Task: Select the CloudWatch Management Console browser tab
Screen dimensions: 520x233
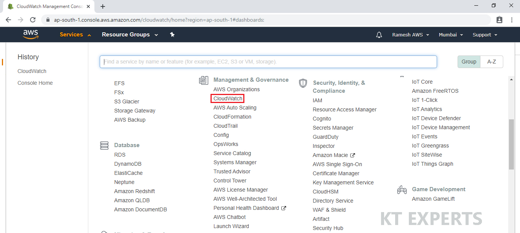Action: [x=49, y=6]
